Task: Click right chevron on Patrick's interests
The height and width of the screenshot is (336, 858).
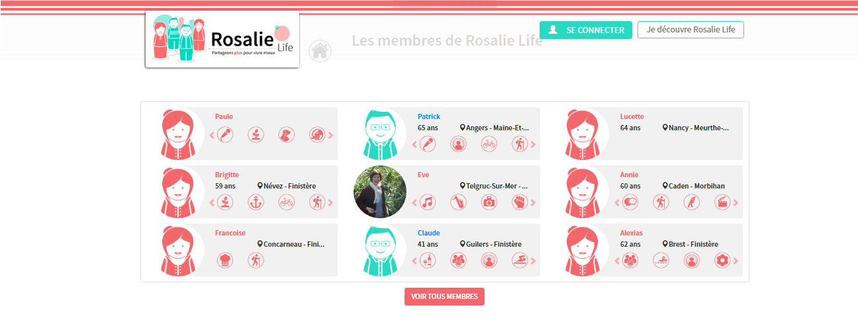Action: click(533, 144)
